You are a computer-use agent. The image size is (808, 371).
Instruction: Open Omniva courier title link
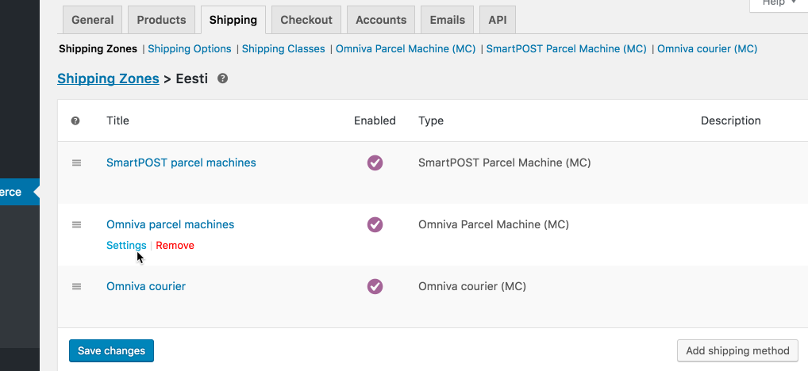pos(146,286)
